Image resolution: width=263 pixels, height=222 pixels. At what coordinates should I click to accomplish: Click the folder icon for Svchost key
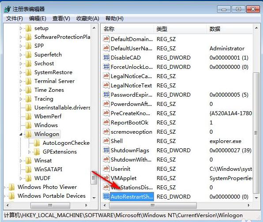point(29,64)
